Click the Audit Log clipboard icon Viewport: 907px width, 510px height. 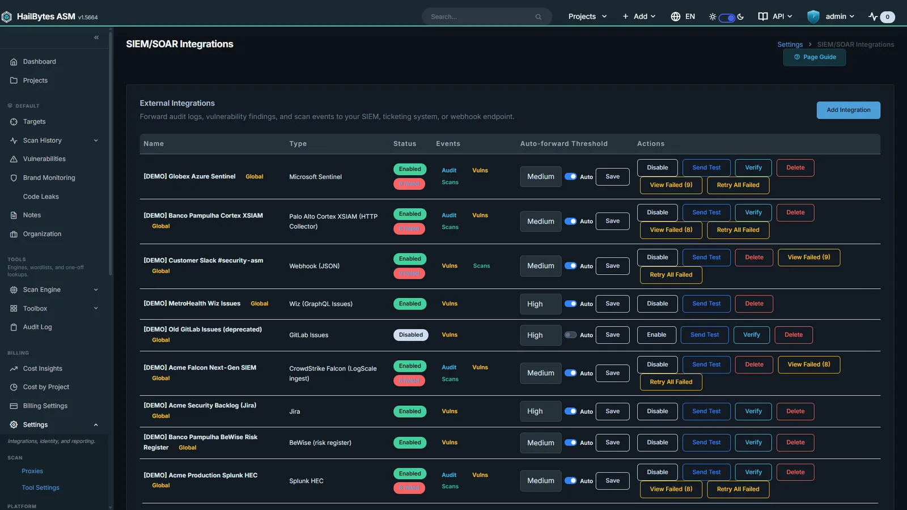[14, 327]
